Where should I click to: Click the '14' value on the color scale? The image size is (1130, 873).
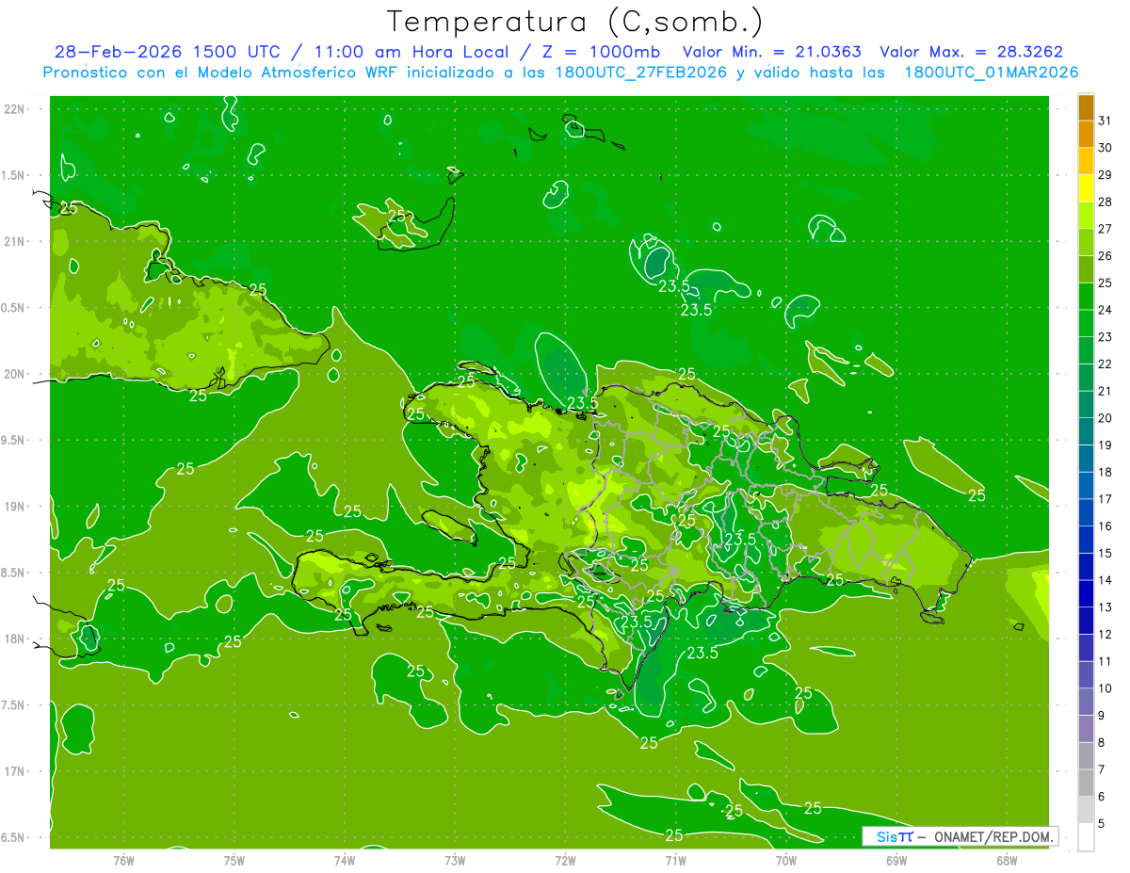click(x=1106, y=580)
